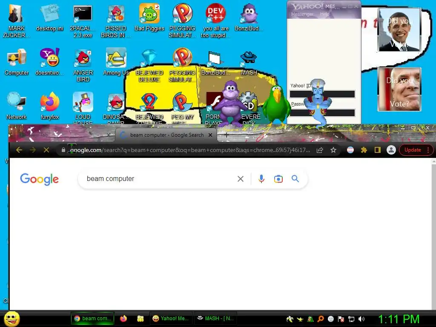Open the Messenger menu in Yahoo window
The width and height of the screenshot is (436, 327).
pyautogui.click(x=302, y=14)
